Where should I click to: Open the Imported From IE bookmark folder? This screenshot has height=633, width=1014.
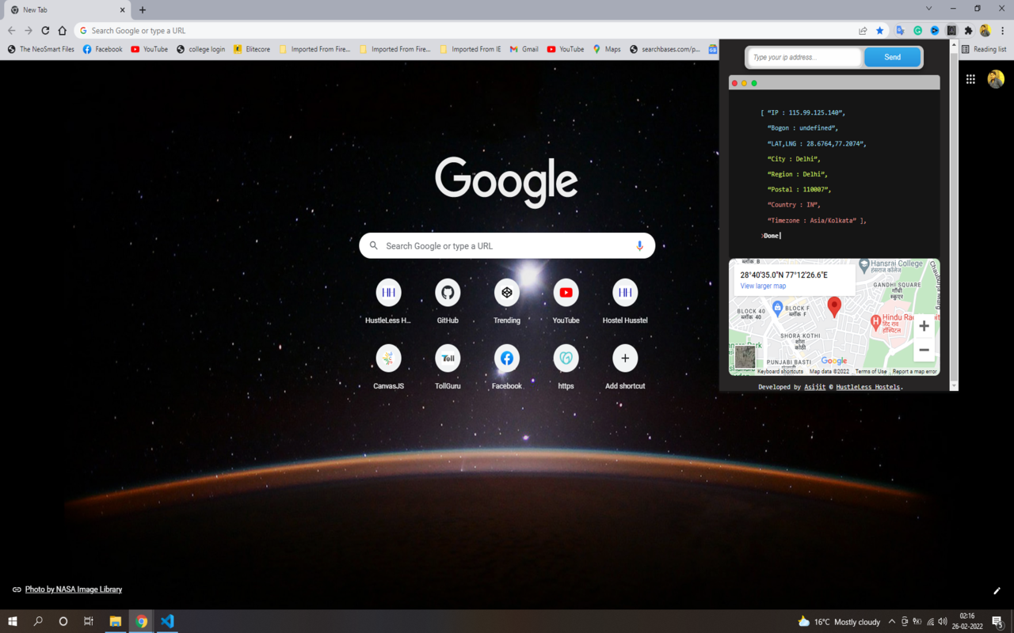point(471,49)
